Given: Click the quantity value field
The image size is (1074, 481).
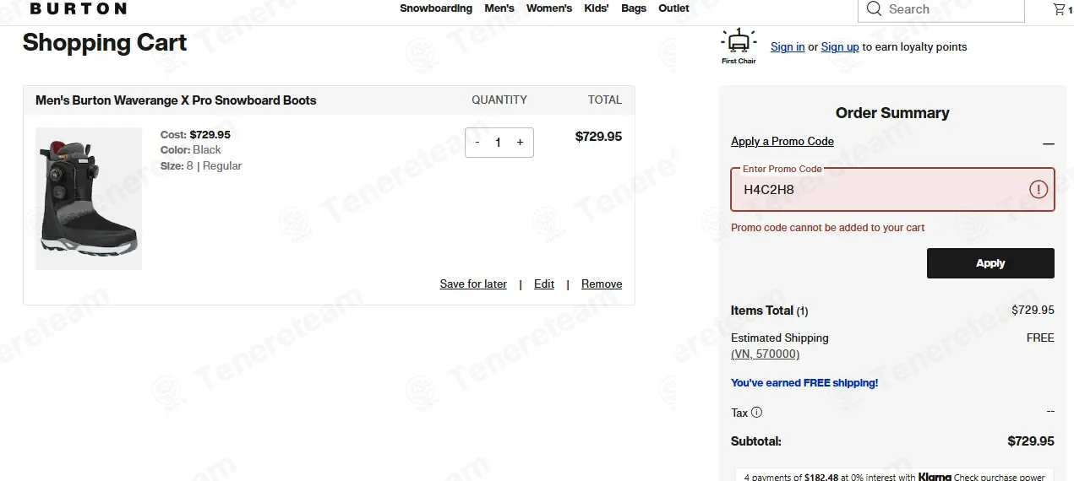Looking at the screenshot, I should click(499, 143).
